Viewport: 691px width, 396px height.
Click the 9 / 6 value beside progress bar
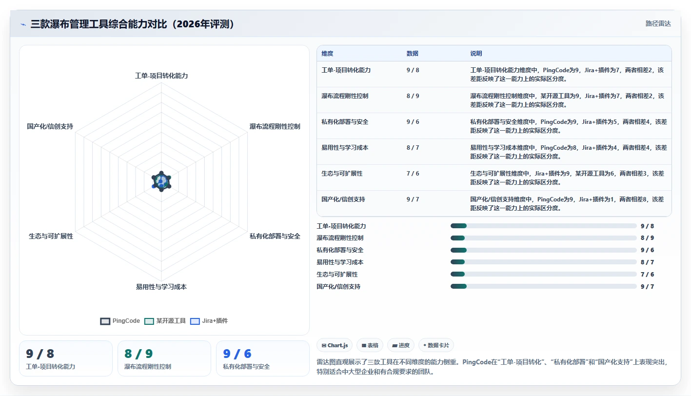point(648,250)
